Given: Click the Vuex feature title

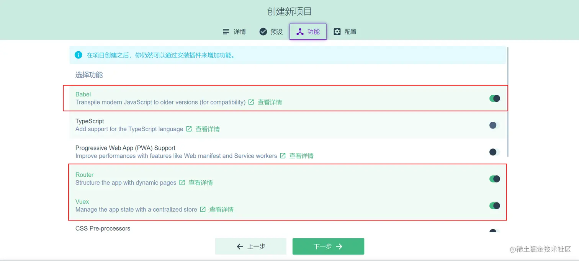Looking at the screenshot, I should click(82, 201).
